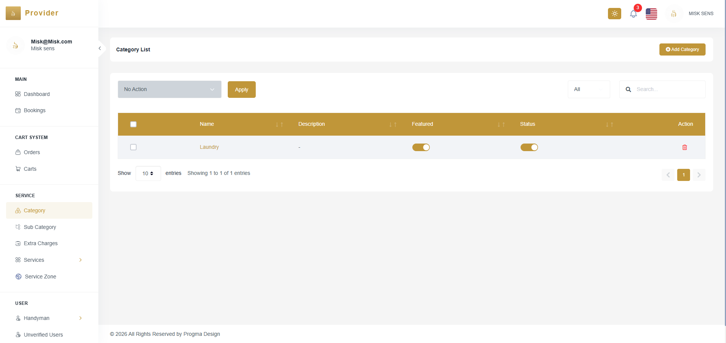726x343 pixels.
Task: Open the notification bell with 3 alerts
Action: coord(633,14)
